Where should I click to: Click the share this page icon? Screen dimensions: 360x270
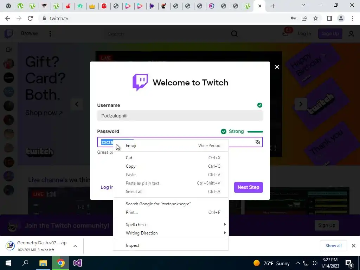pos(304,18)
